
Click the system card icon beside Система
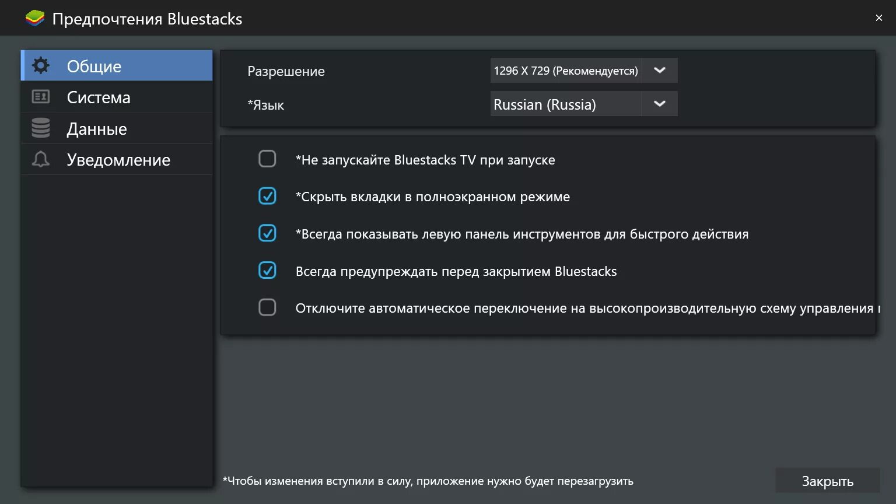(41, 97)
